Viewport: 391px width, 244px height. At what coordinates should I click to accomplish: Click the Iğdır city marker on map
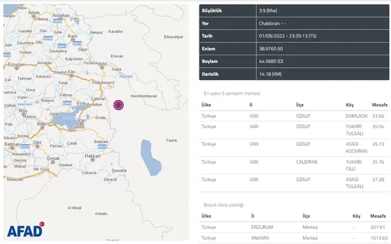point(102,68)
